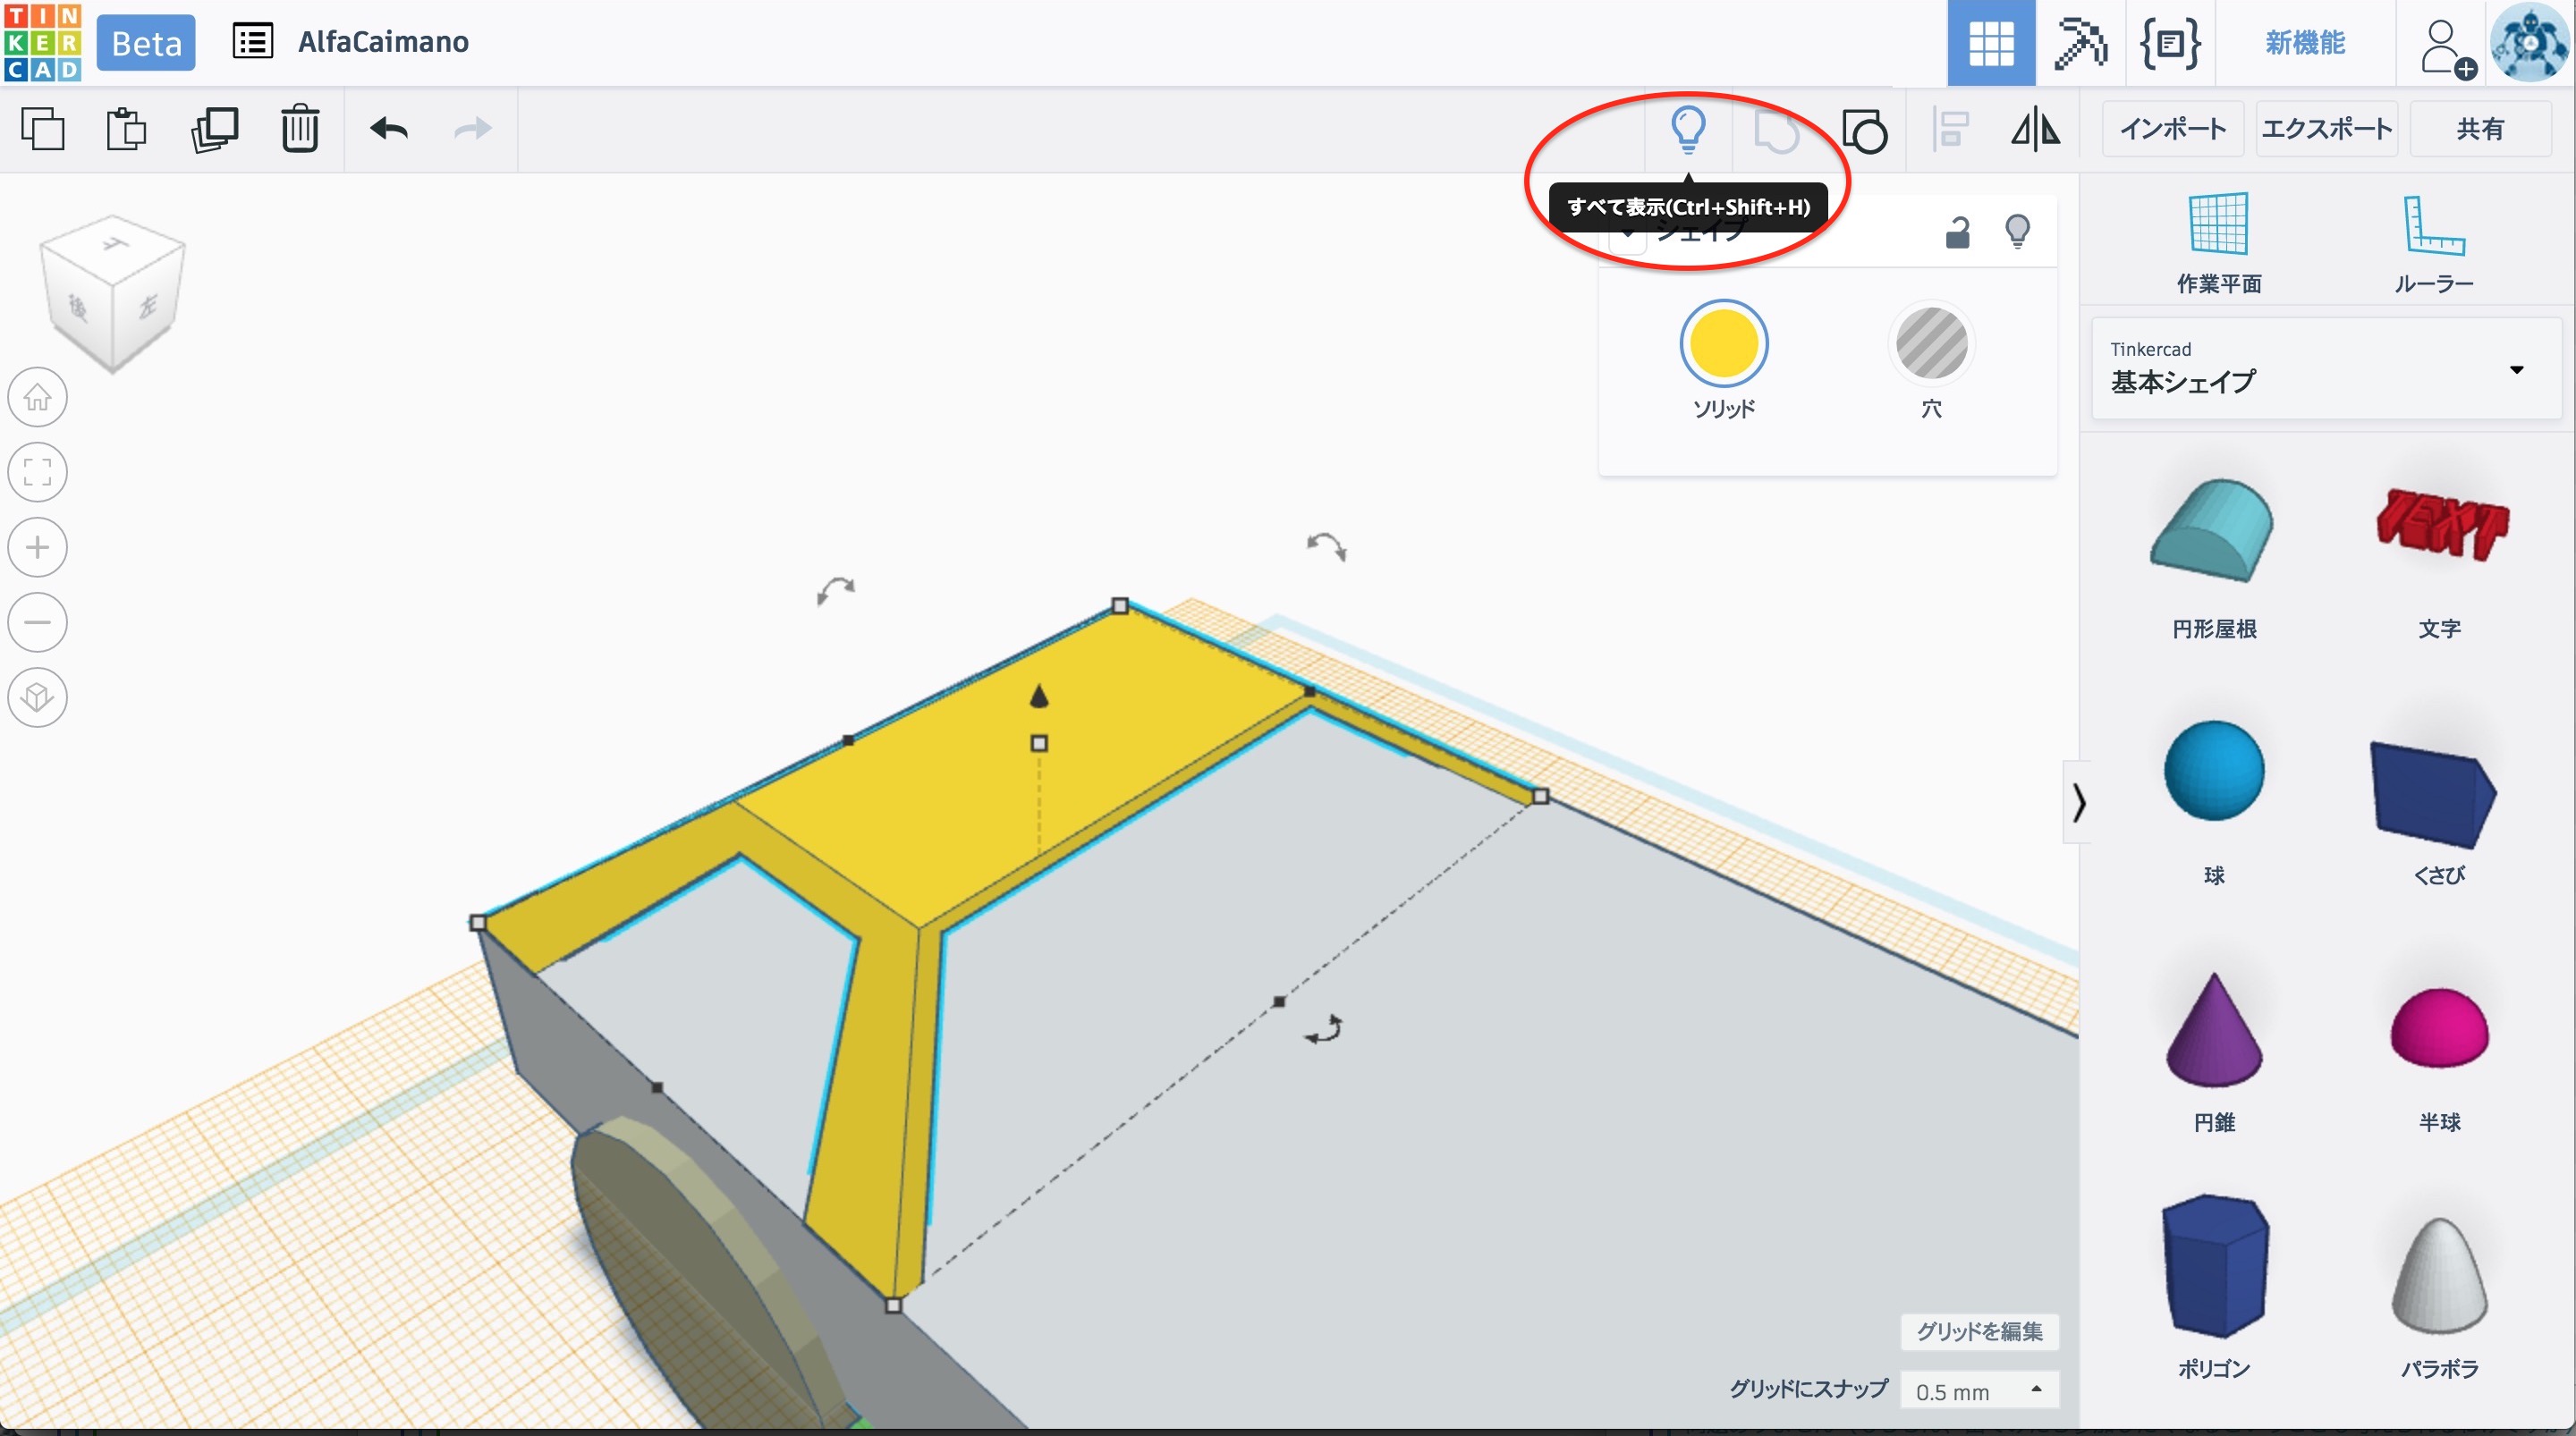Click the duplicate and repeat icon
The height and width of the screenshot is (1436, 2576).
(214, 129)
